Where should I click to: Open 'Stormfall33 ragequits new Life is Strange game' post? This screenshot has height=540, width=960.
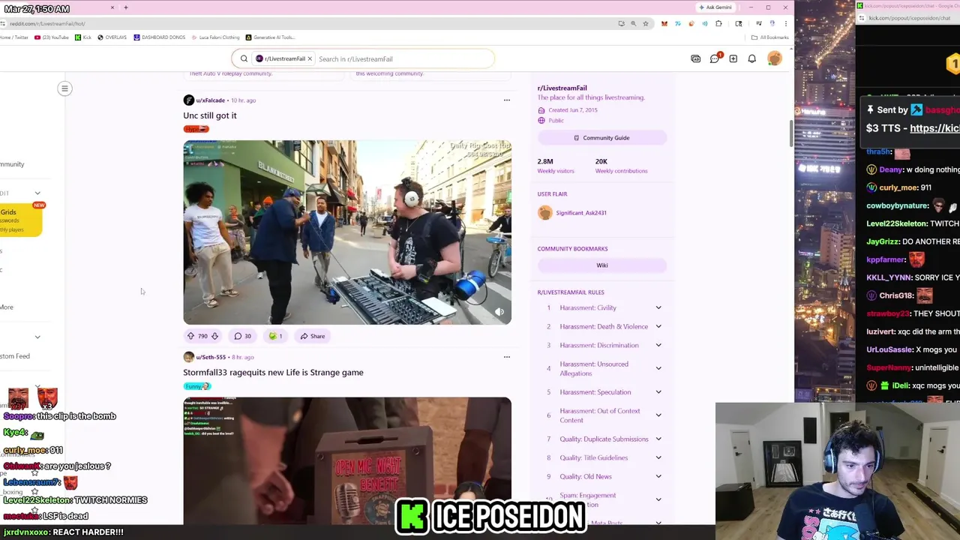coord(273,372)
